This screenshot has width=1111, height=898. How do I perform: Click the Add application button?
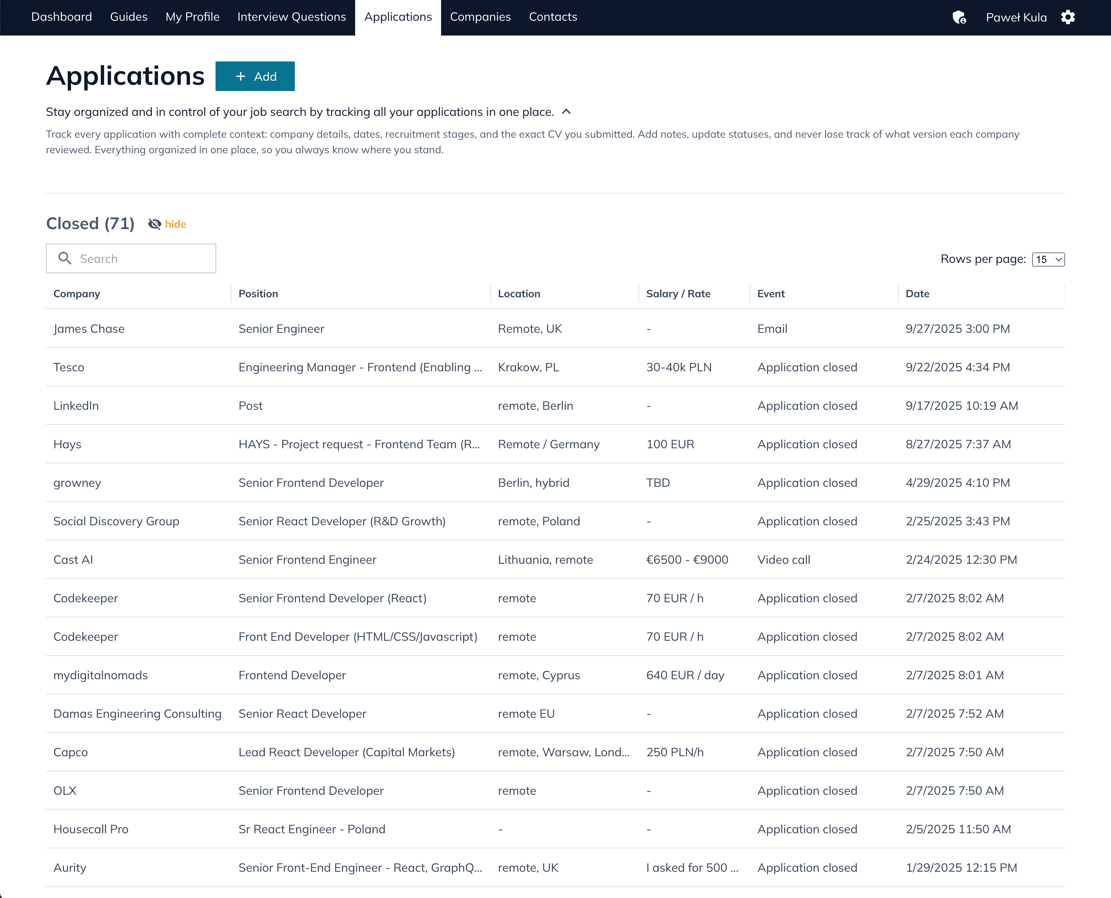255,77
